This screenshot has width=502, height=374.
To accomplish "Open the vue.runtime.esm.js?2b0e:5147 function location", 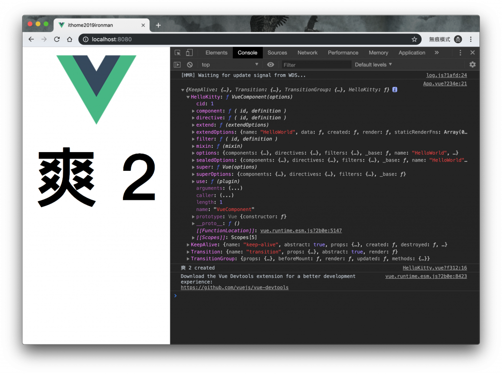I will tap(301, 231).
